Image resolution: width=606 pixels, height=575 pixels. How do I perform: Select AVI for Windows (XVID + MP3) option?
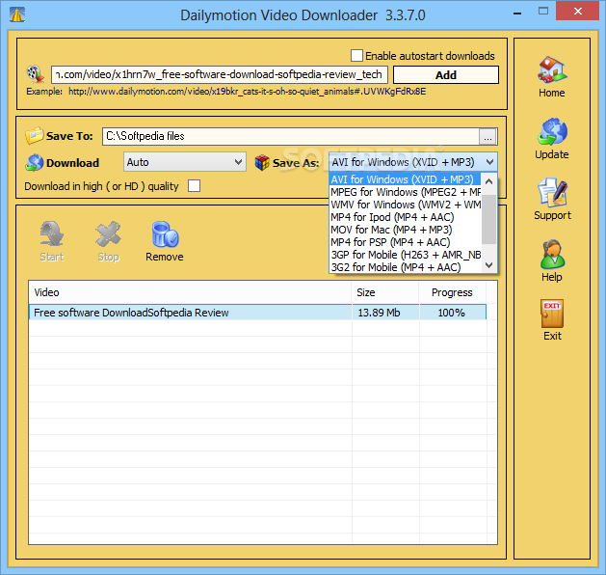405,179
